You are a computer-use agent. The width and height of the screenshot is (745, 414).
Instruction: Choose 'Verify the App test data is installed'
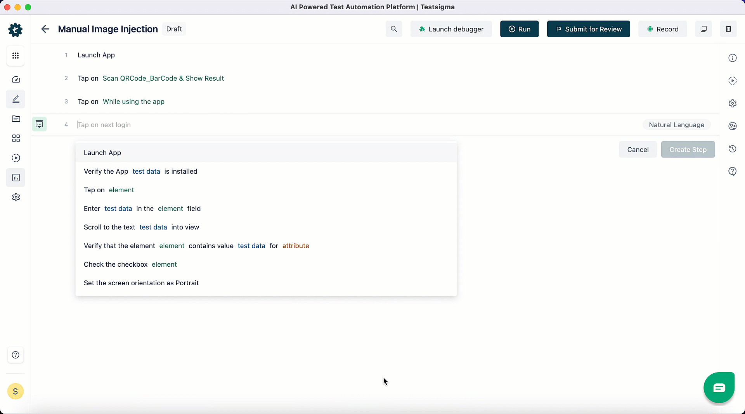pos(266,171)
